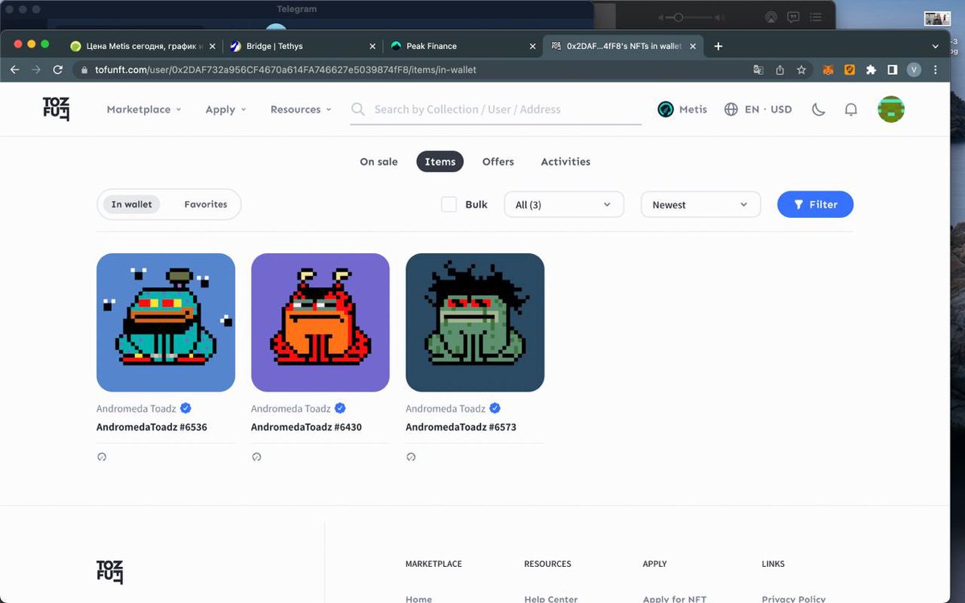The height and width of the screenshot is (603, 965).
Task: Click the search by Collection input field
Action: click(x=495, y=109)
